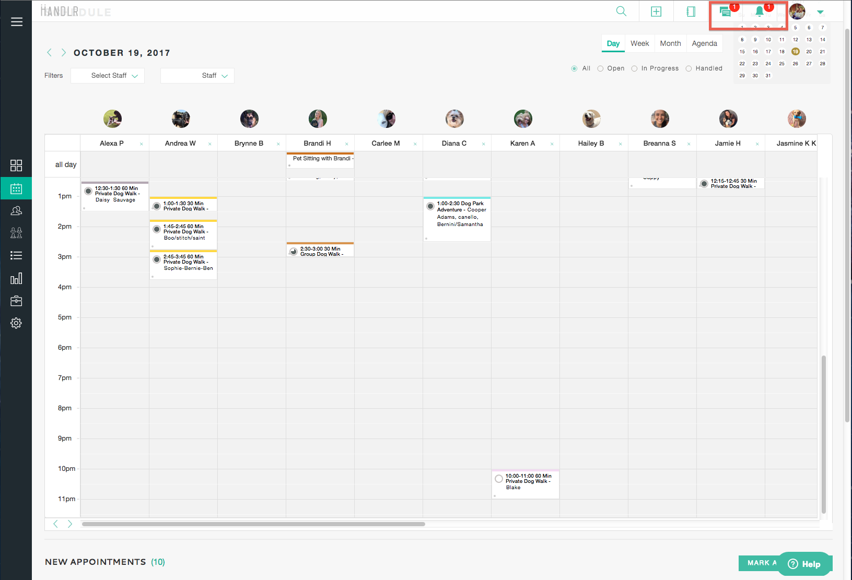The image size is (852, 580).
Task: Open notifications bell with red badge
Action: 758,12
